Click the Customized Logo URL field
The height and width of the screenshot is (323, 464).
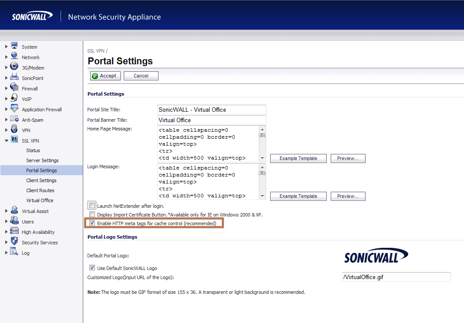point(396,277)
